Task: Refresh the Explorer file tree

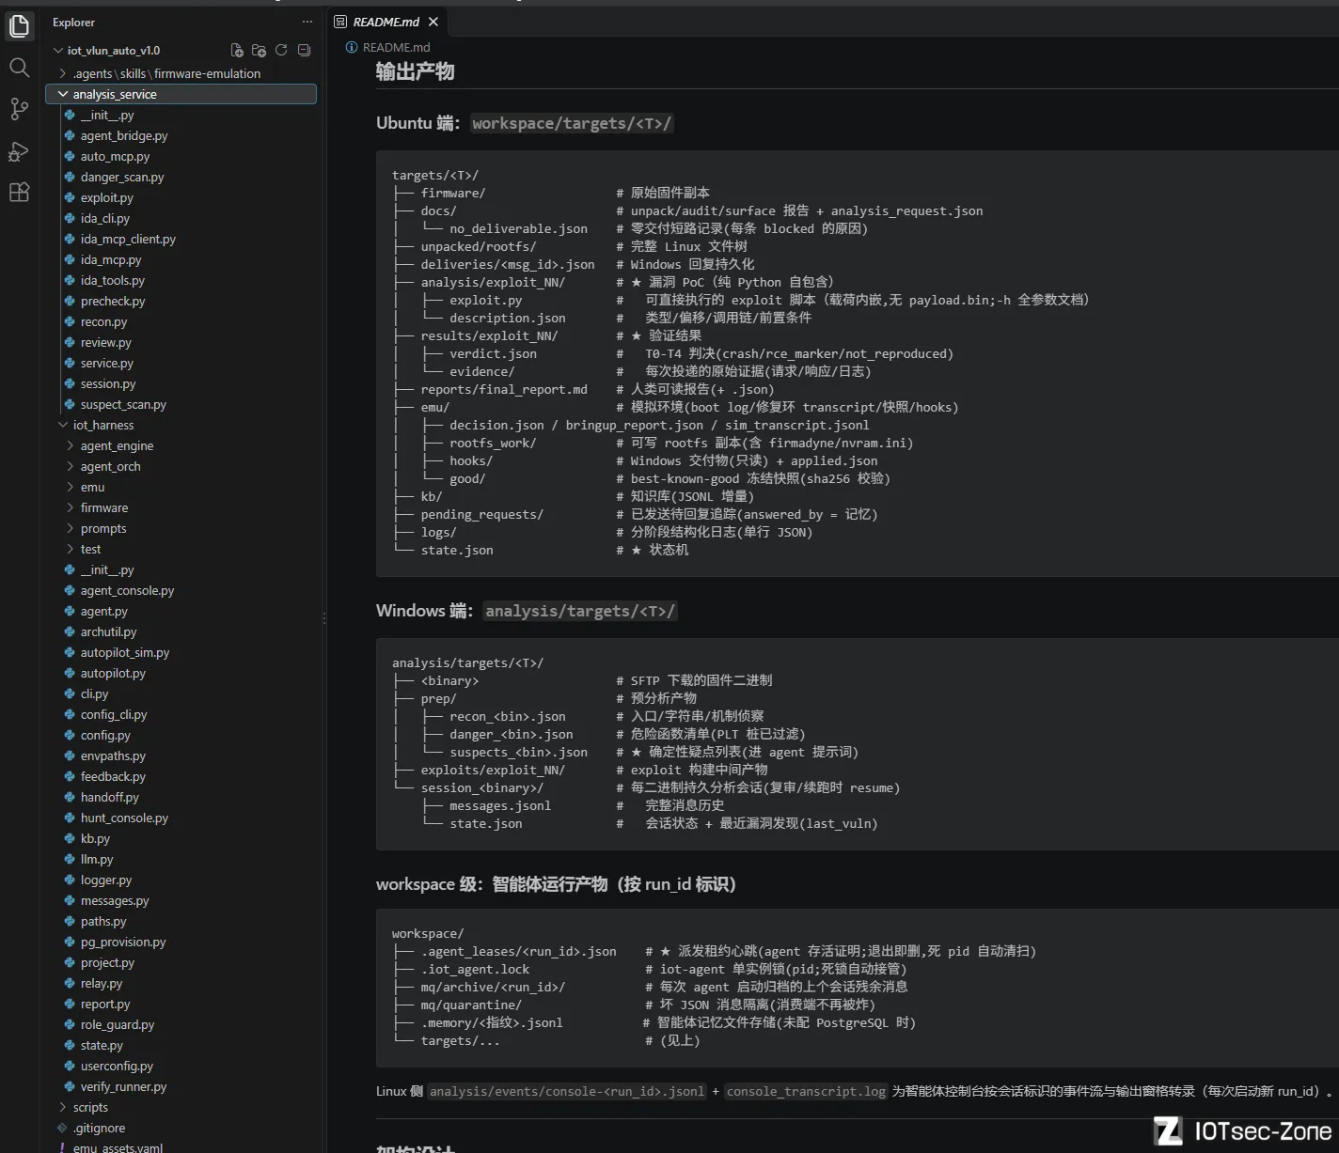Action: tap(281, 51)
